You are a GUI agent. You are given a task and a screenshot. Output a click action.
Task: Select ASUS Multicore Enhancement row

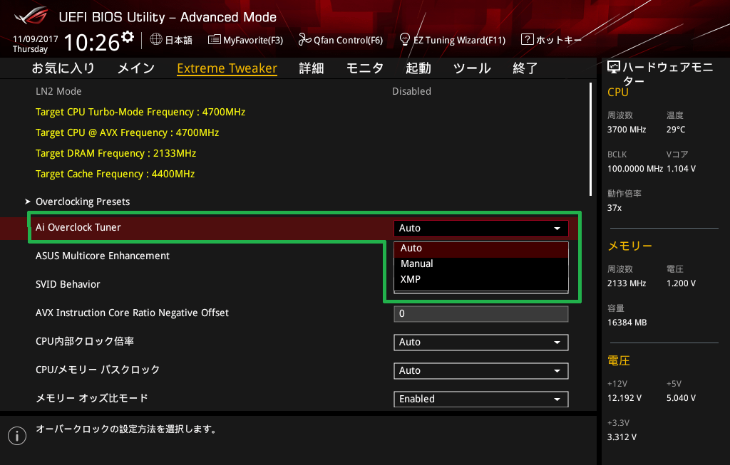[103, 256]
